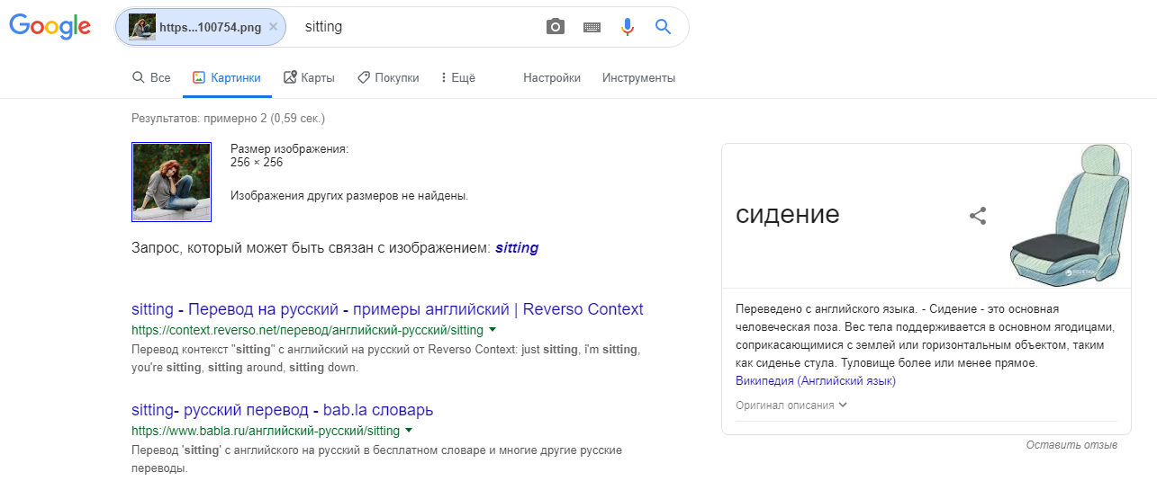The image size is (1157, 490).
Task: Switch to the Карты tab
Action: coord(309,78)
